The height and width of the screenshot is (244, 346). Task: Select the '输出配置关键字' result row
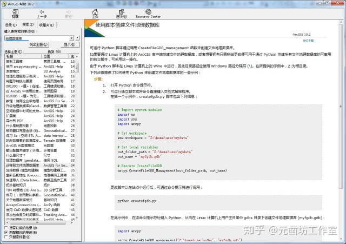click(x=40, y=150)
